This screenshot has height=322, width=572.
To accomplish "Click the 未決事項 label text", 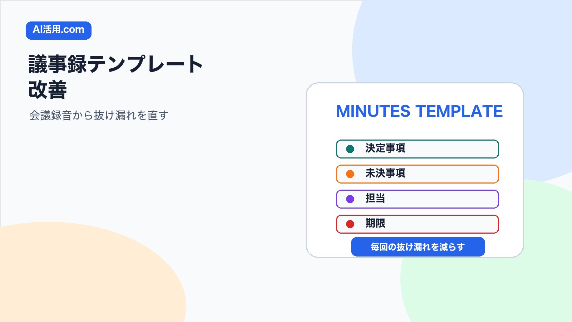I will pyautogui.click(x=385, y=173).
